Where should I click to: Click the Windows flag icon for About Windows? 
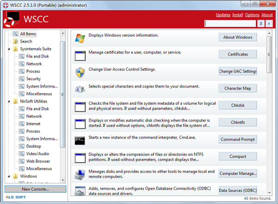click(x=80, y=38)
